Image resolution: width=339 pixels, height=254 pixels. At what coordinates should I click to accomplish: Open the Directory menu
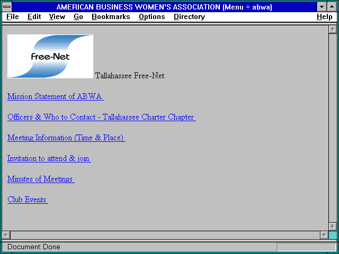pyautogui.click(x=190, y=17)
